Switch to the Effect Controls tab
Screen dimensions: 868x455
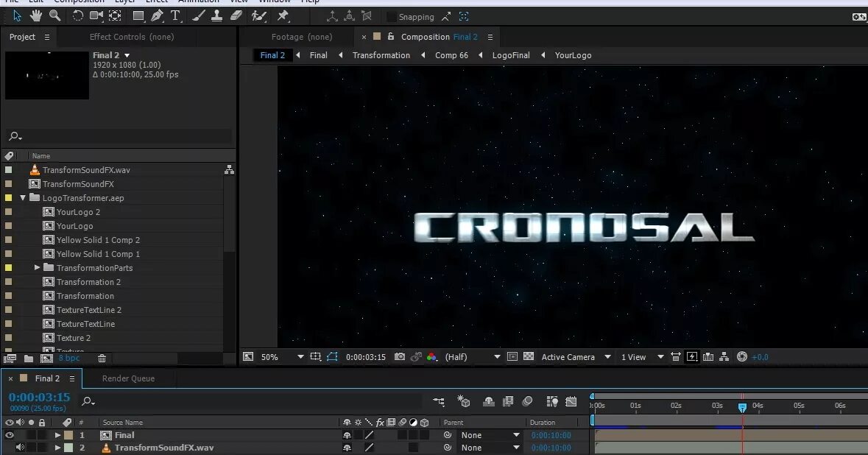point(132,37)
